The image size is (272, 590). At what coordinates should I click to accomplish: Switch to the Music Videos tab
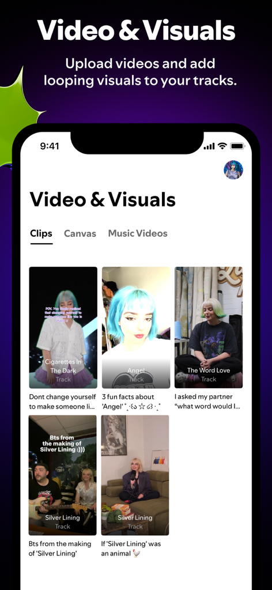point(138,233)
